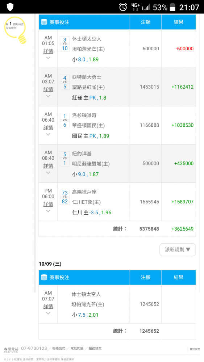The height and width of the screenshot is (362, 204).
Task: Click the 3 vs 10 score box
Action: point(65,44)
